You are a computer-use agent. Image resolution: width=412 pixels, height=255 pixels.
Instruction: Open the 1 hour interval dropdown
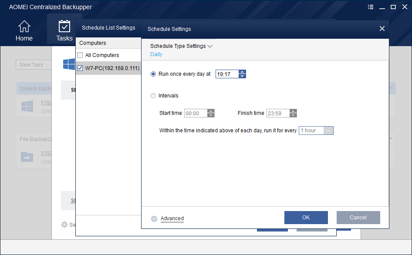(x=328, y=131)
